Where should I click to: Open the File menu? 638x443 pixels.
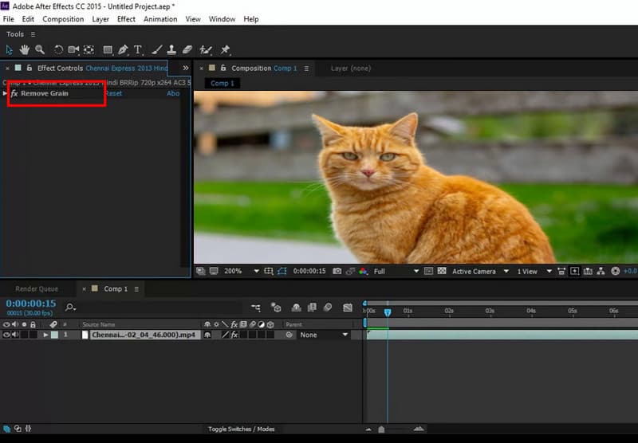8,19
